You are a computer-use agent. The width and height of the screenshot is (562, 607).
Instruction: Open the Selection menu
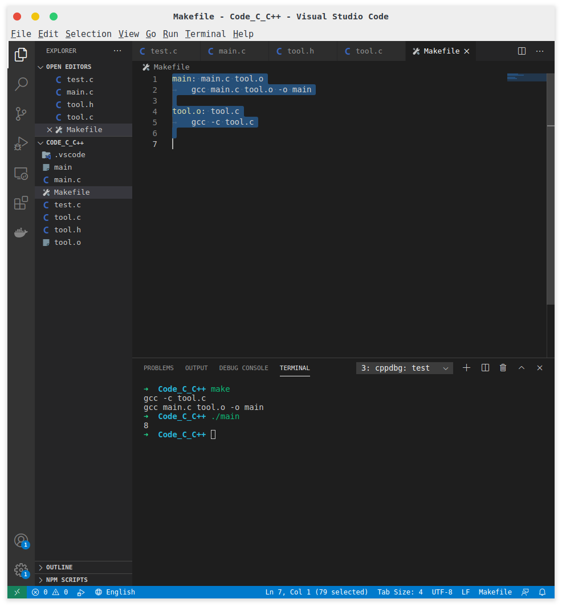pyautogui.click(x=88, y=34)
